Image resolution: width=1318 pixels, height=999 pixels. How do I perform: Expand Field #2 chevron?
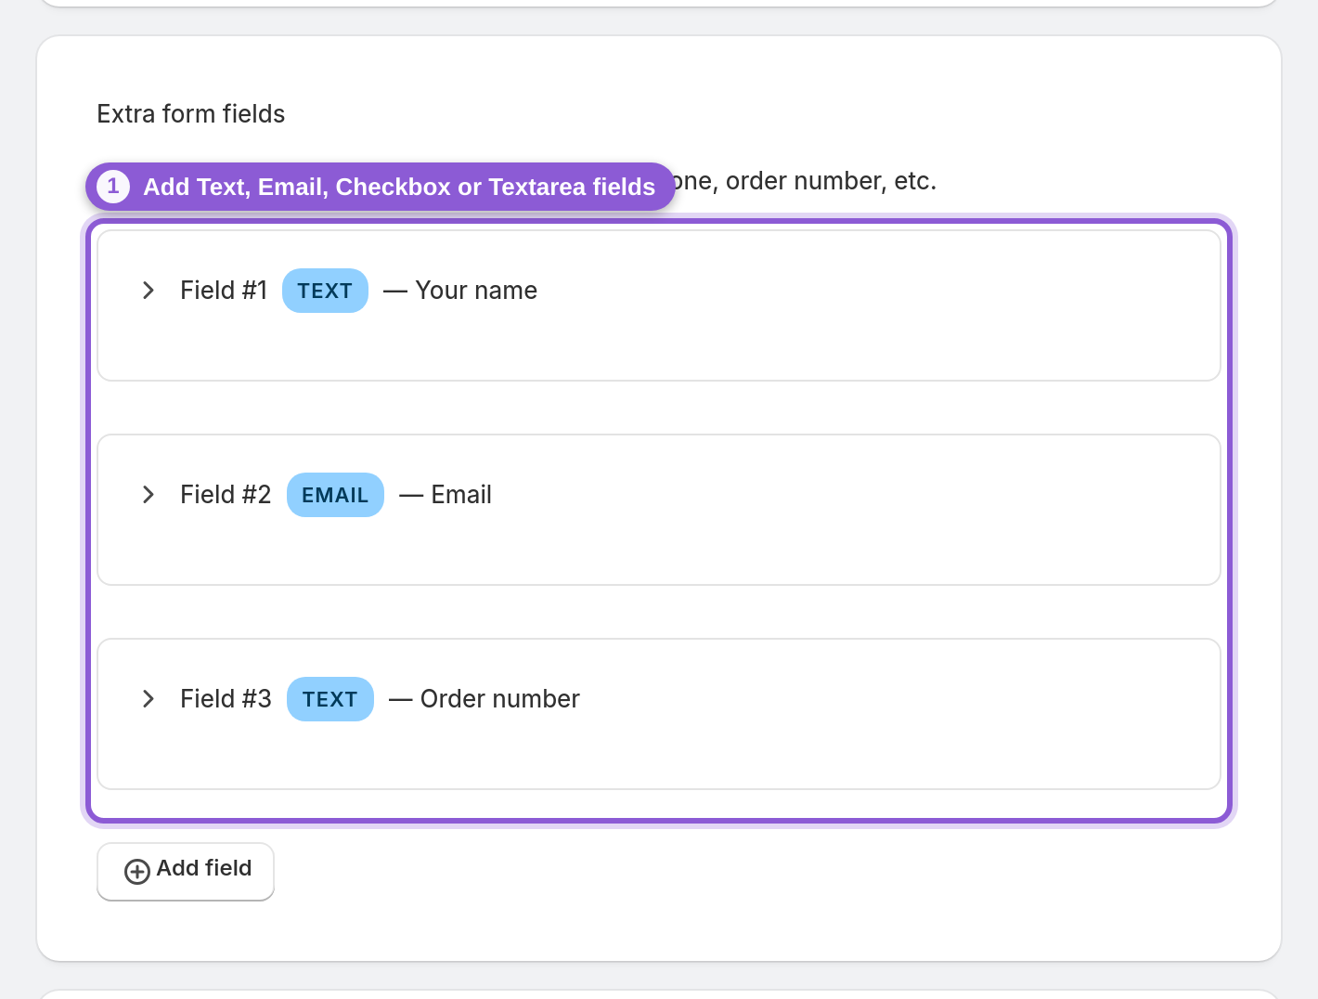point(149,495)
